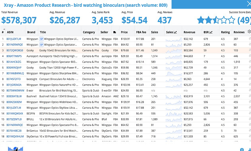Sort by Reviews column header

tap(239, 32)
